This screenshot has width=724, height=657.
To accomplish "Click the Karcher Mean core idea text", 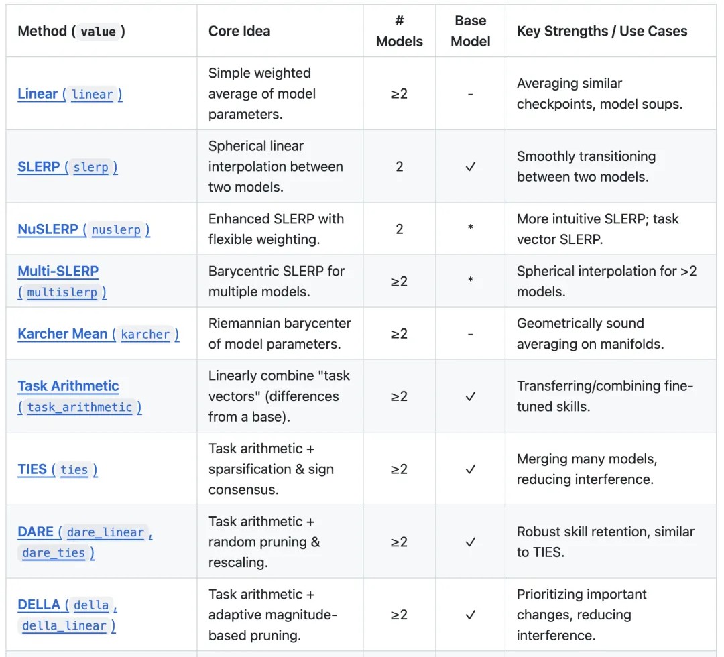I will (280, 334).
